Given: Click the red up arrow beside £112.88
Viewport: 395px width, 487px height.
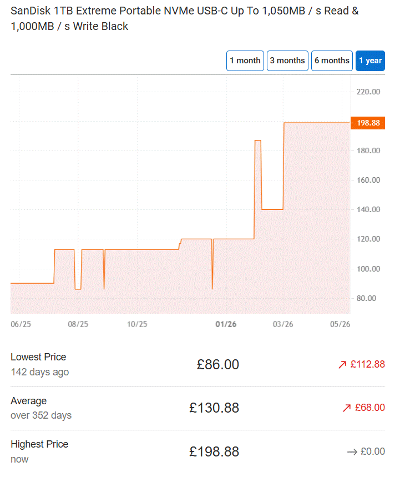Looking at the screenshot, I should click(x=342, y=365).
